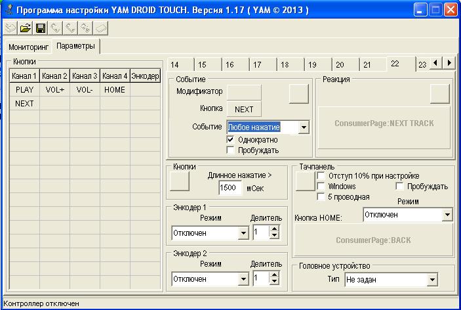
Task: Check the Windows checkbox in Тачпанель
Action: 321,186
